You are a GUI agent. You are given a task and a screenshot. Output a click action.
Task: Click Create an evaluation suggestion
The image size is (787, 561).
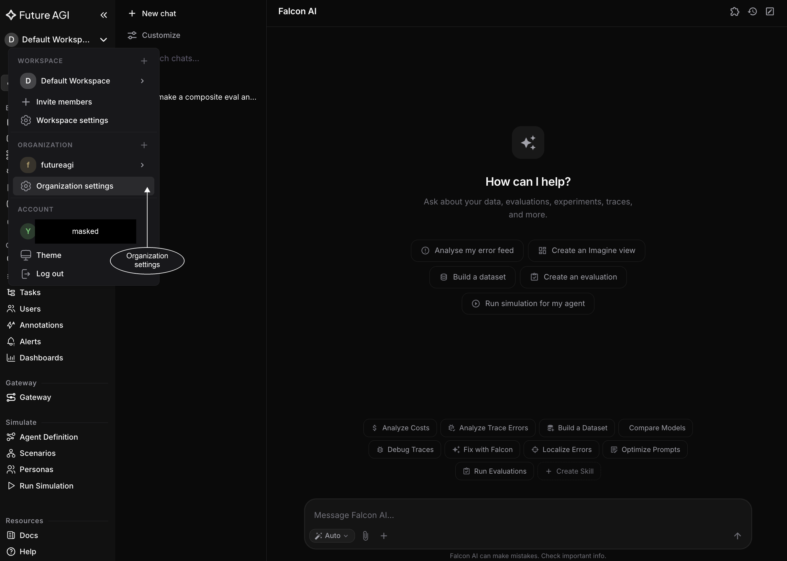point(573,277)
